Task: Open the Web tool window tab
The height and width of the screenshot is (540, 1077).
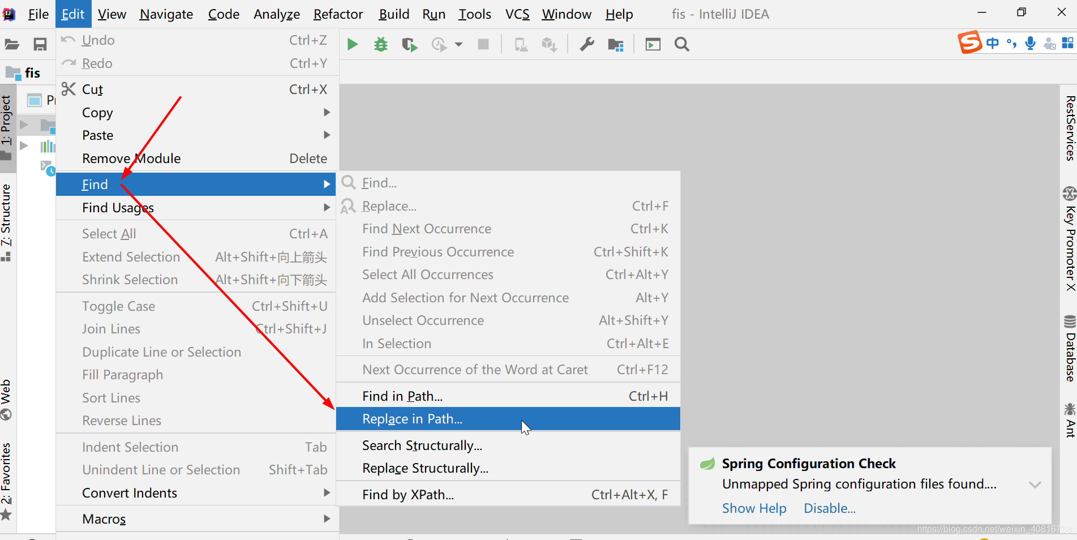Action: (x=7, y=400)
